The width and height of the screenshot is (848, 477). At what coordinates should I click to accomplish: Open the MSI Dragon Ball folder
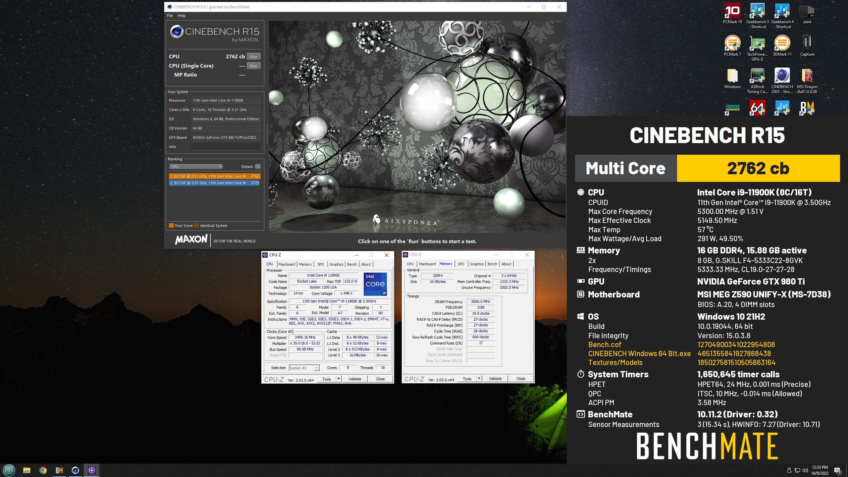[807, 81]
